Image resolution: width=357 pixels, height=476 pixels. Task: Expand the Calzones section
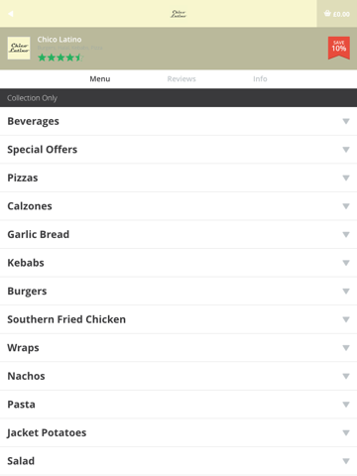178,206
